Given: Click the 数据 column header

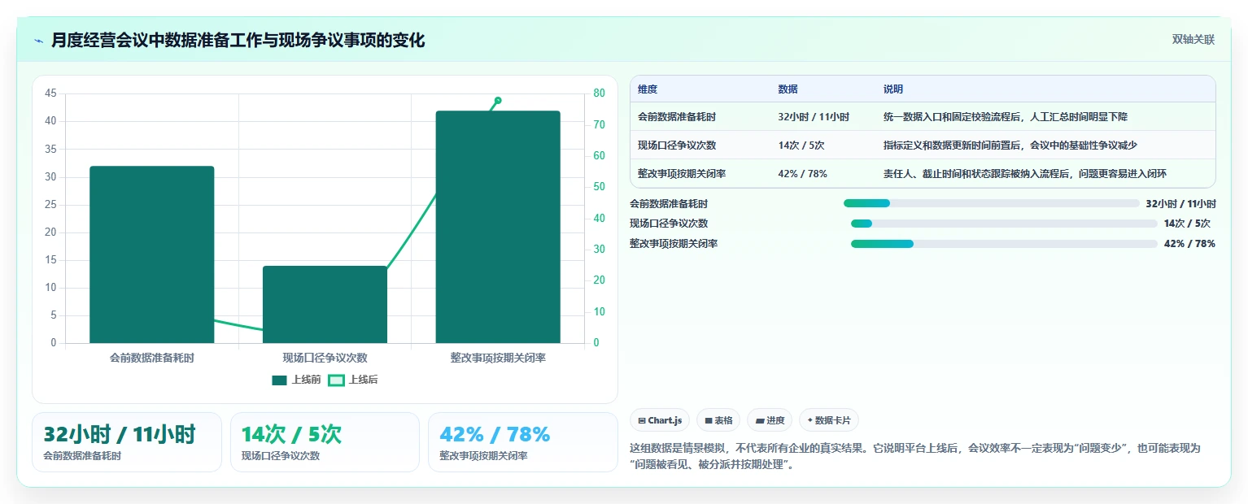Looking at the screenshot, I should point(788,89).
